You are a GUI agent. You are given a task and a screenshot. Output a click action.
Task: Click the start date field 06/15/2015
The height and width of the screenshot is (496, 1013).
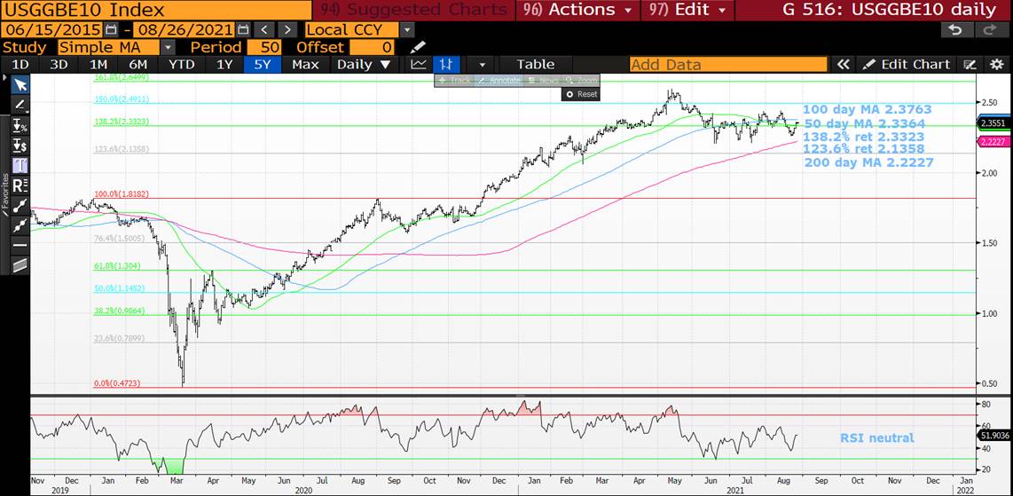(51, 29)
